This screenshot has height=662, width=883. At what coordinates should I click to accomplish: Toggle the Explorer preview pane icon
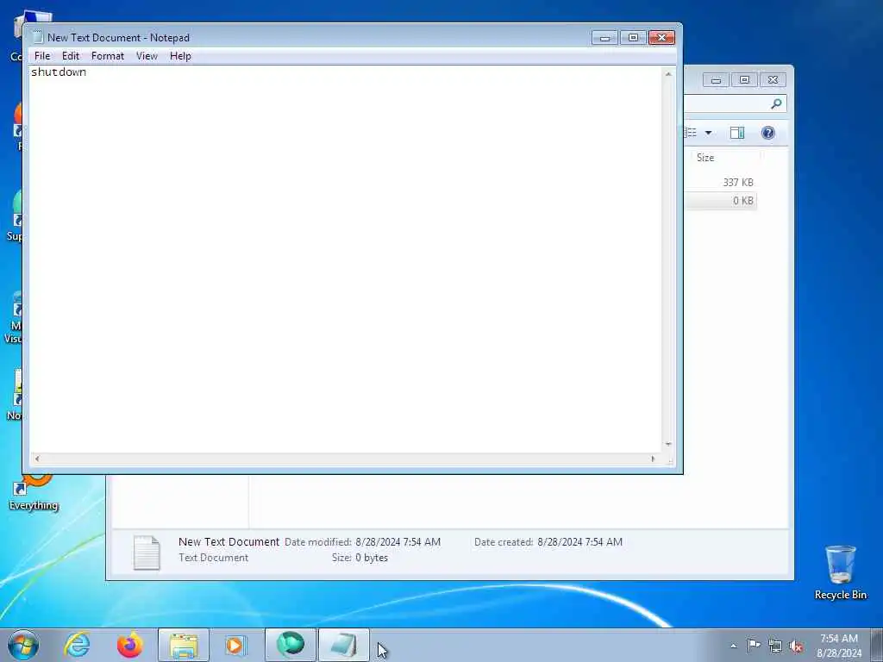(x=737, y=133)
